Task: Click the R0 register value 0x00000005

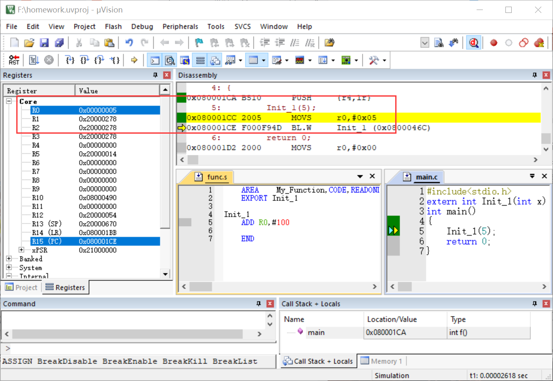Action: (x=98, y=110)
